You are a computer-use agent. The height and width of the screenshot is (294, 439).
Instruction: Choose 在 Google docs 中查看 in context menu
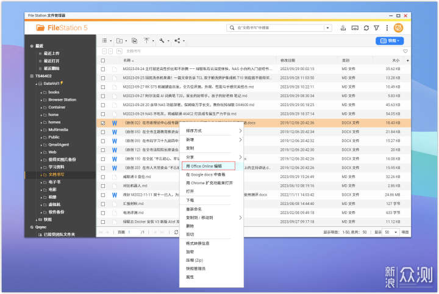(x=205, y=174)
